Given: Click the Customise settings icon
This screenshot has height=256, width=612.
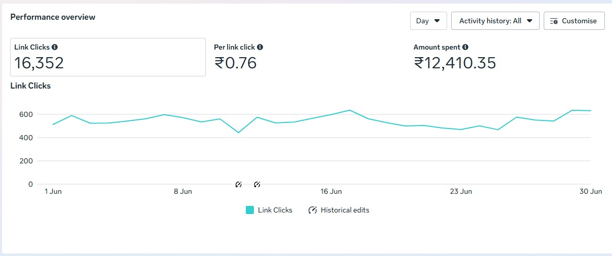Looking at the screenshot, I should tap(554, 21).
